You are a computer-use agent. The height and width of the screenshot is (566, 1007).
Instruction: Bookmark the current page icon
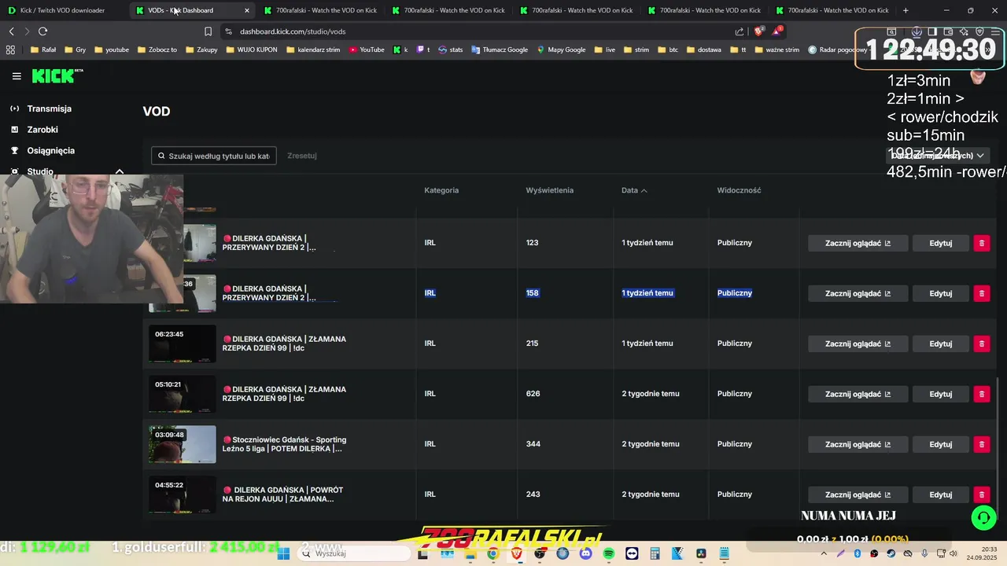click(208, 31)
